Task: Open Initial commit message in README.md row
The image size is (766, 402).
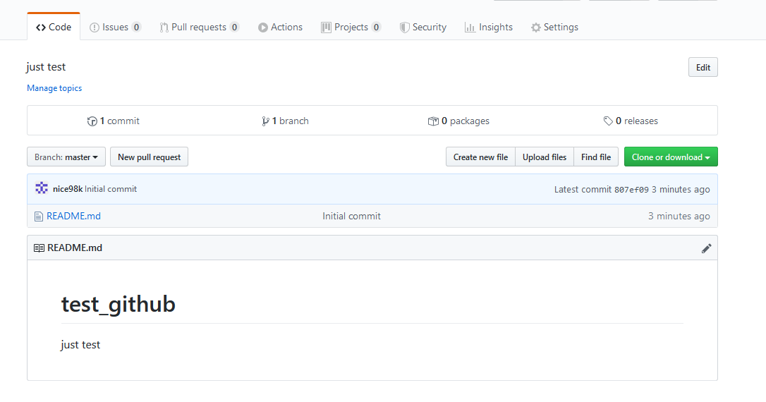Action: [x=351, y=216]
